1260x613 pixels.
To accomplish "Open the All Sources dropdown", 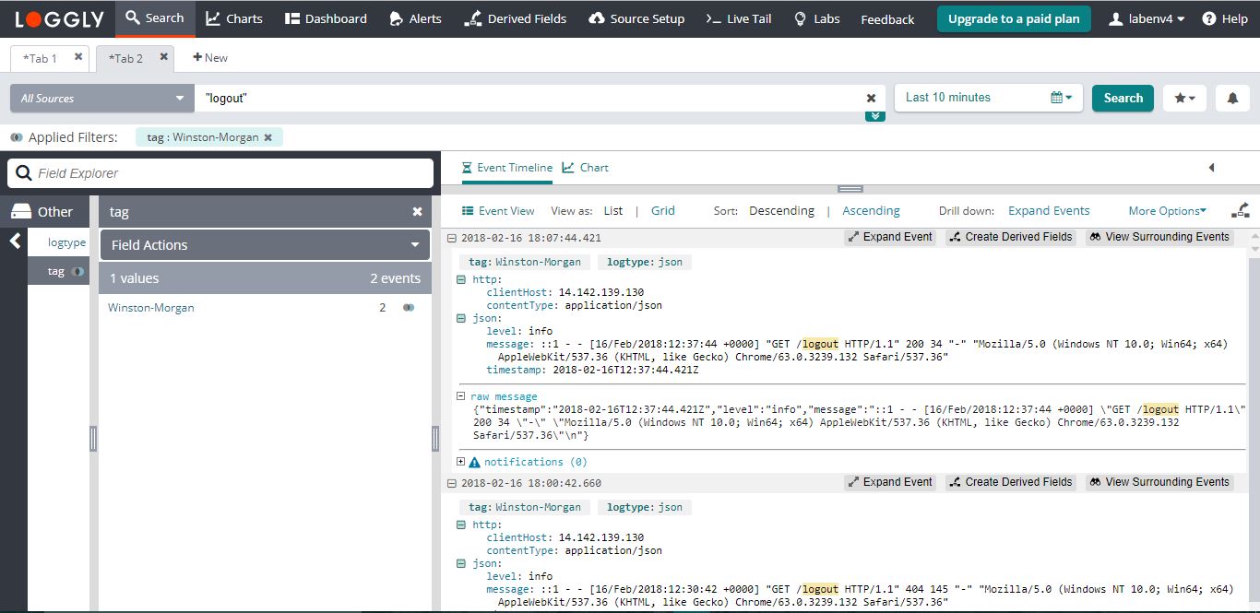I will pos(101,99).
